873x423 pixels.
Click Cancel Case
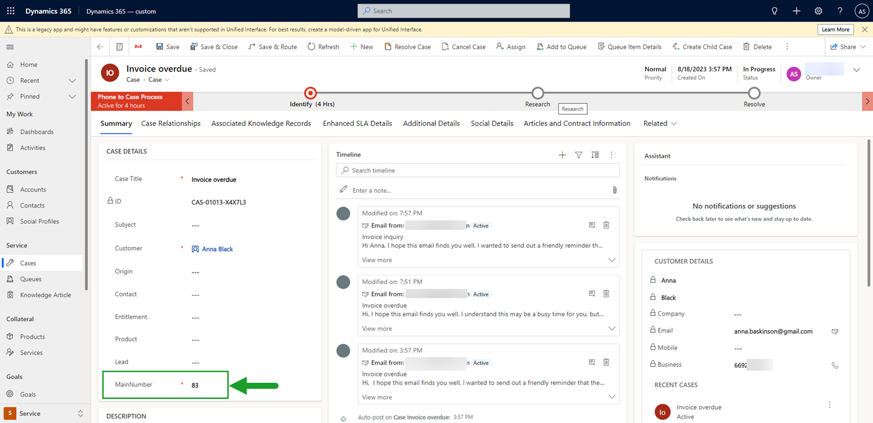464,47
